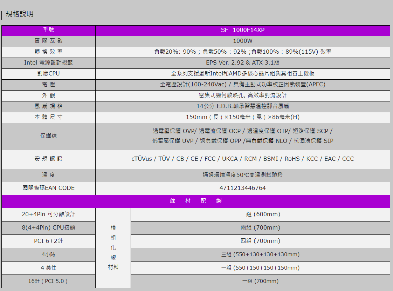Select the 一組 (600mm) cable length value
The image size is (393, 291).
point(260,214)
